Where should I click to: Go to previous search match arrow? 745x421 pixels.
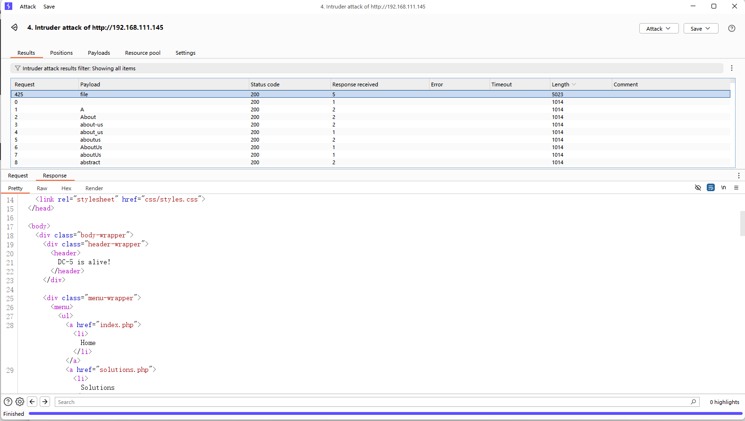click(32, 402)
